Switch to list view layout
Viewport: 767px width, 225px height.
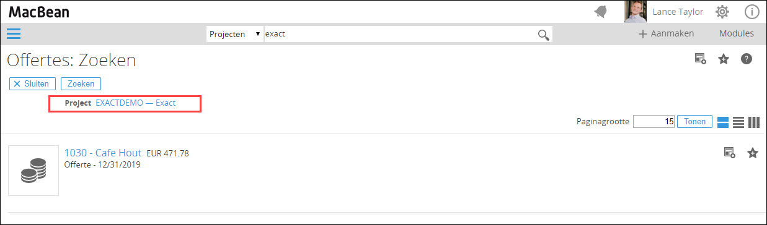coord(738,122)
